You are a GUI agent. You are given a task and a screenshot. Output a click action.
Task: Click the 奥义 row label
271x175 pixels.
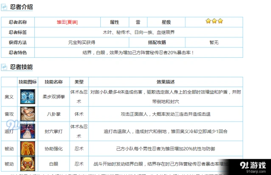pyautogui.click(x=9, y=97)
